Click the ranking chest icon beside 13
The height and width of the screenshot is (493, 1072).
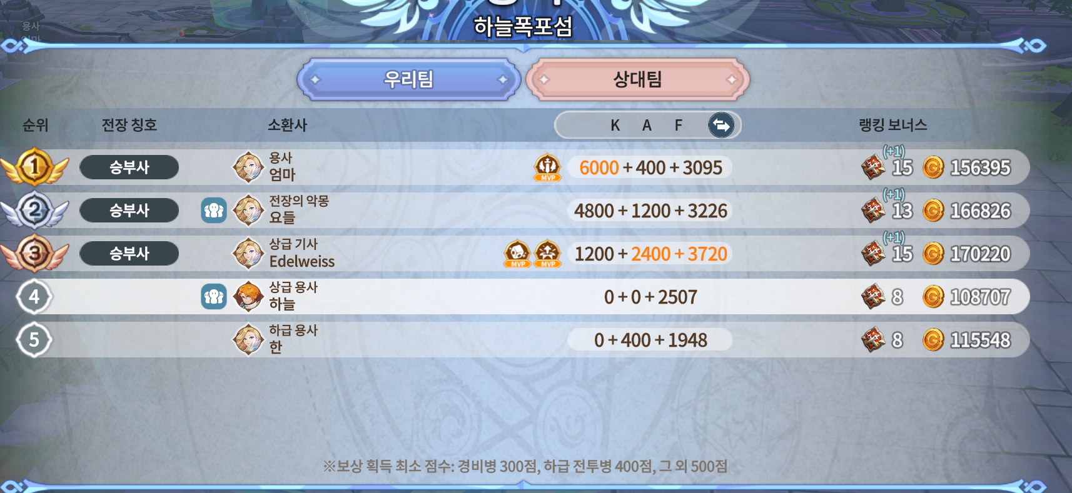point(873,211)
